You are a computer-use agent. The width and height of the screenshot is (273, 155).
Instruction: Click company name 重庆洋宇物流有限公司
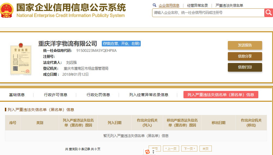click(x=68, y=43)
